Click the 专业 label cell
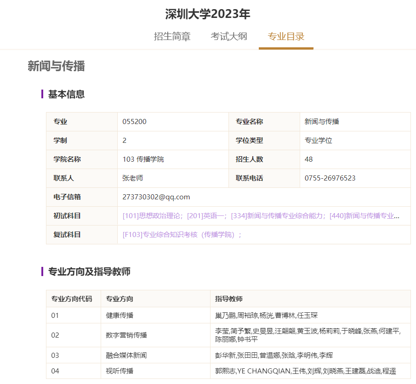This screenshot has width=416, height=384. [82, 122]
